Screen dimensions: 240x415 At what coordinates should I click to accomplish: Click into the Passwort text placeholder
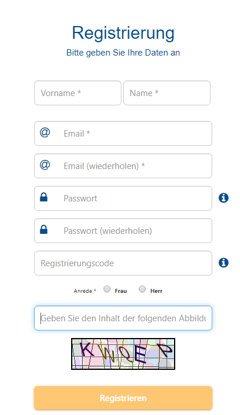point(80,199)
